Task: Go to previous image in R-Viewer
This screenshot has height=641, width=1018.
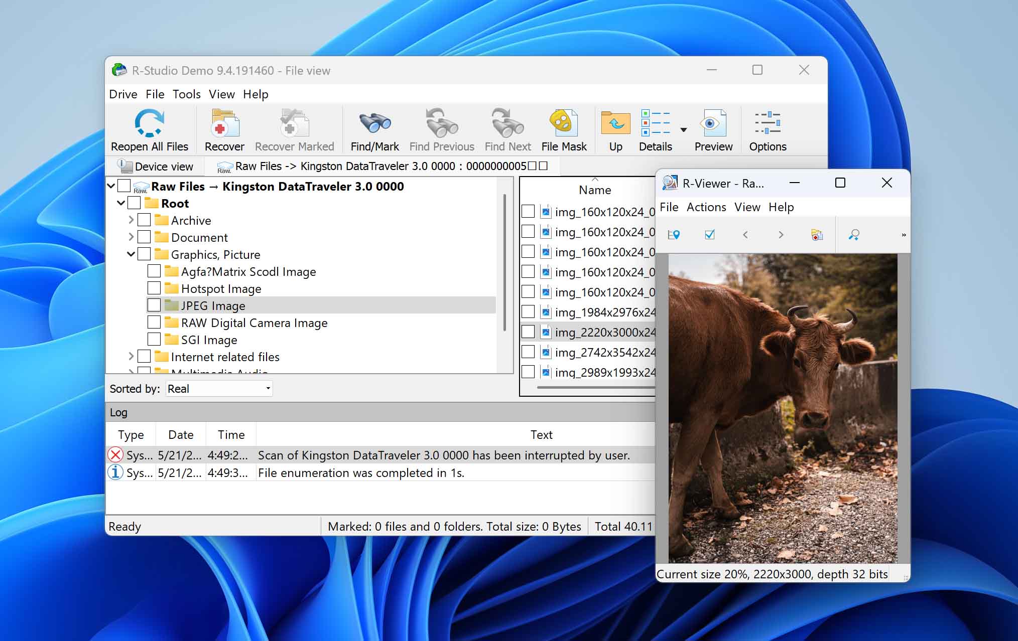Action: (x=745, y=235)
